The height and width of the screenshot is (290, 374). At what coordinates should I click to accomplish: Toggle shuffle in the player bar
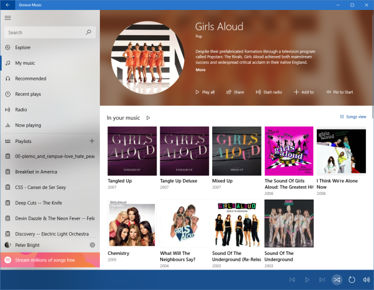coord(337,279)
